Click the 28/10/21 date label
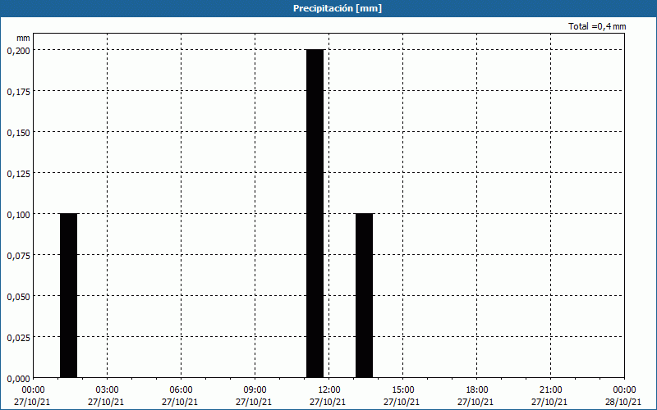This screenshot has width=657, height=410. (x=623, y=402)
